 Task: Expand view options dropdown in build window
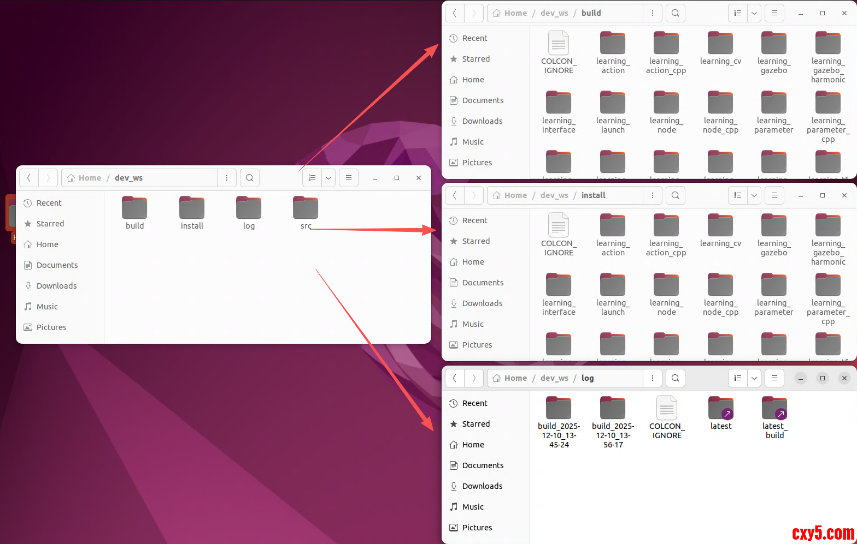pyautogui.click(x=754, y=13)
